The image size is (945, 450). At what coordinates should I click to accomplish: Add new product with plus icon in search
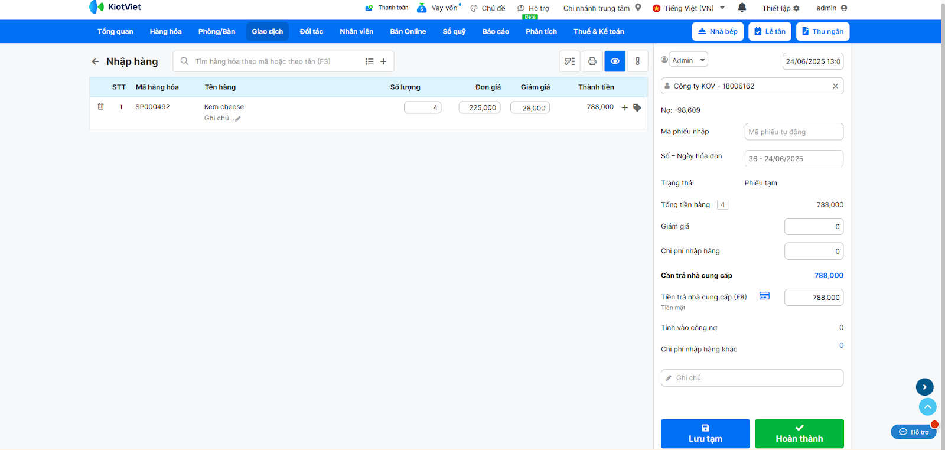click(x=383, y=61)
